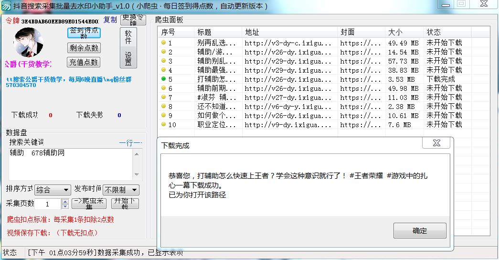Minimize the main application window
Image resolution: width=499 pixels, height=260 pixels.
coord(446,4)
